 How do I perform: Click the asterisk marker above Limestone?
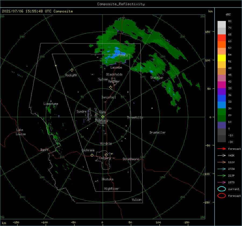point(51,101)
